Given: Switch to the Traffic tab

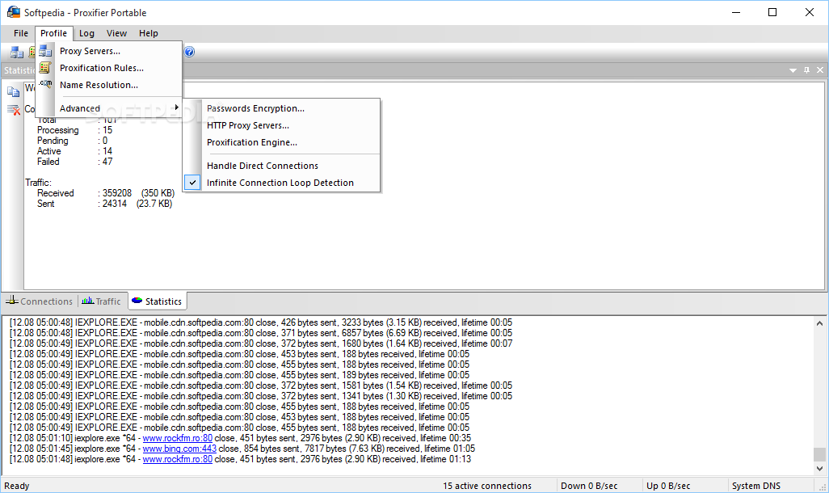Looking at the screenshot, I should (x=102, y=301).
